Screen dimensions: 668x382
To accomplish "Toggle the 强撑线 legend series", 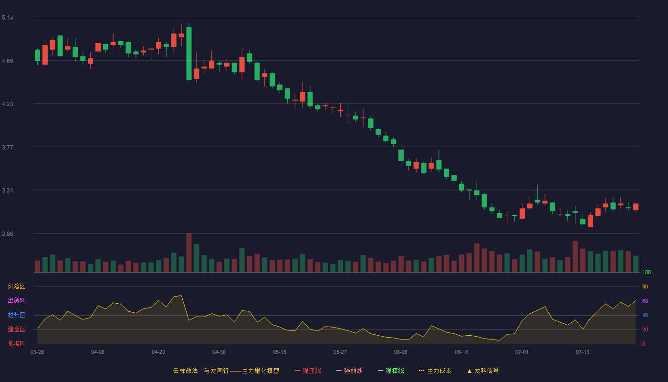I will click(391, 371).
